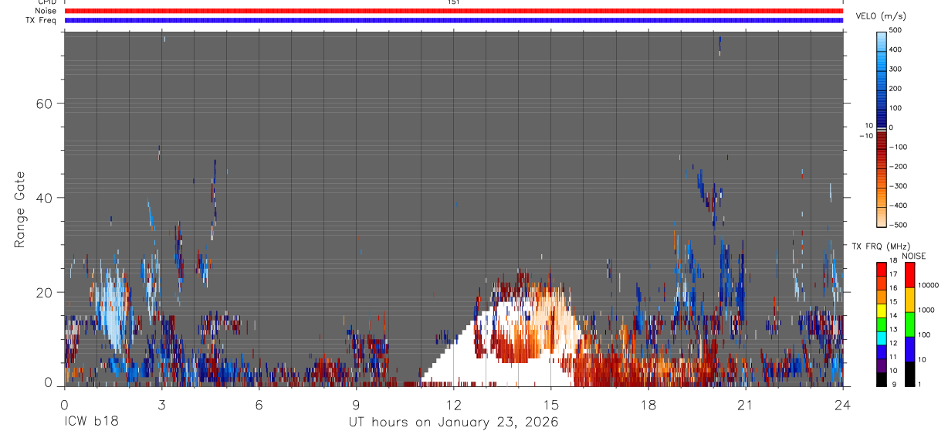The width and height of the screenshot is (948, 438).
Task: Click the "NOISE" title above noise color bar
Action: pos(913,256)
